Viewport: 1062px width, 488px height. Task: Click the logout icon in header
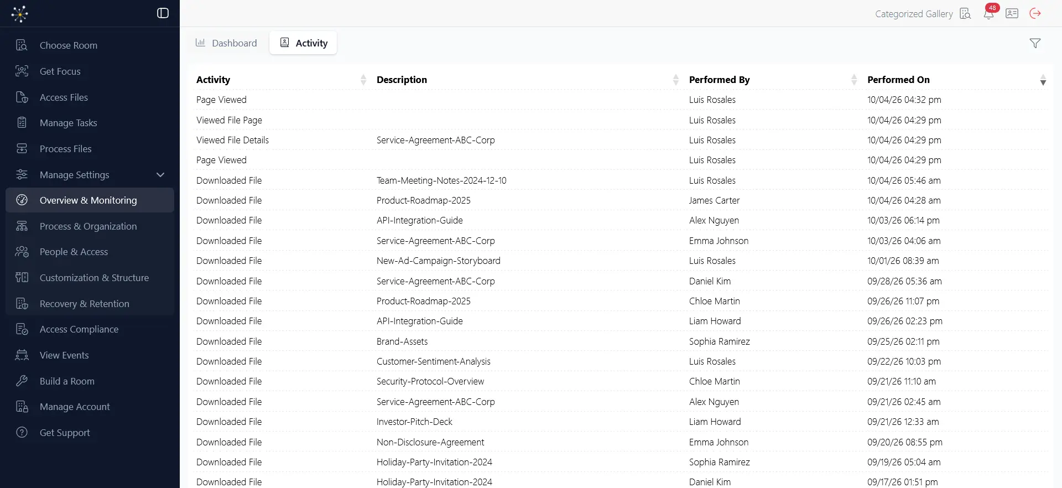coord(1035,13)
